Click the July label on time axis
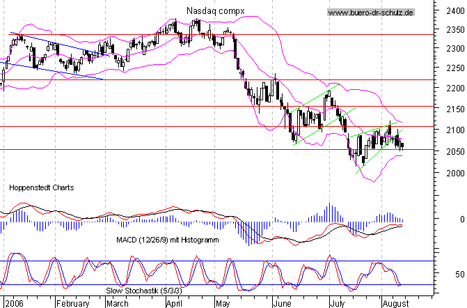 (338, 304)
